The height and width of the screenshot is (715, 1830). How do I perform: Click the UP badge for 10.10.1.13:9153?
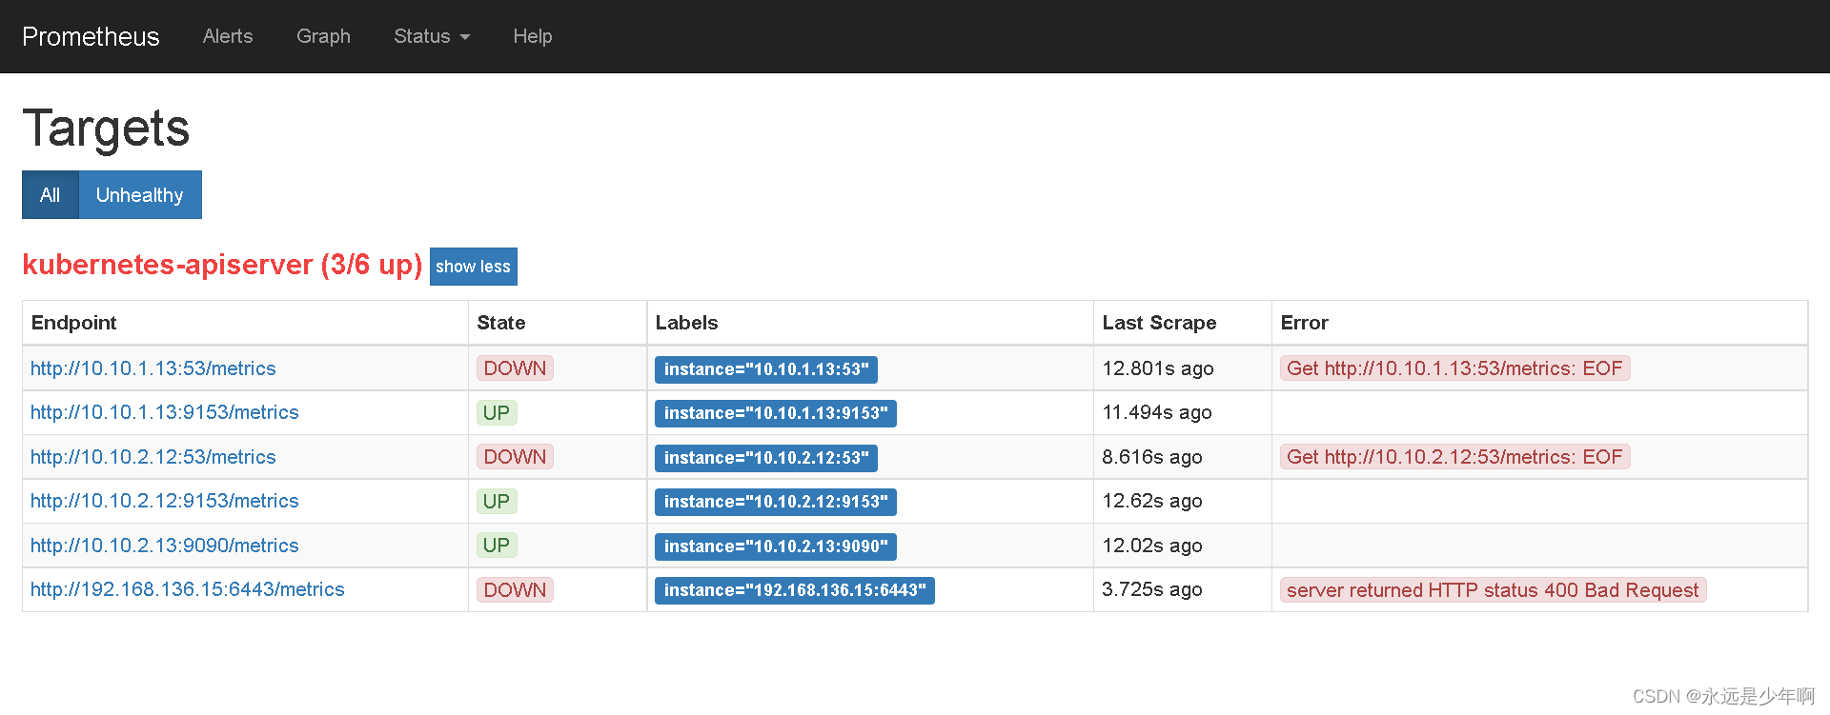(497, 412)
